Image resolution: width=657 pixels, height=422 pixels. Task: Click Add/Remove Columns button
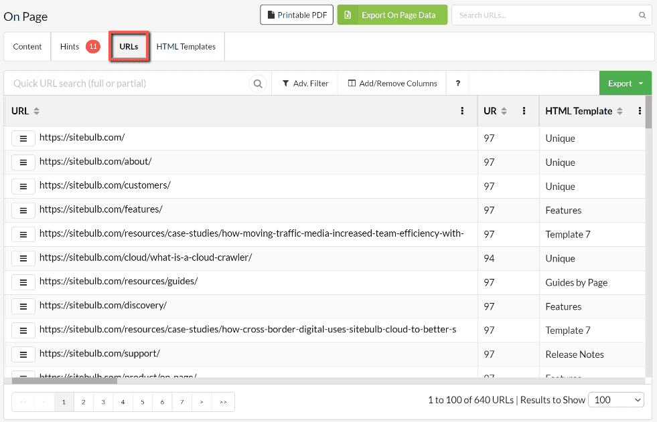click(392, 83)
